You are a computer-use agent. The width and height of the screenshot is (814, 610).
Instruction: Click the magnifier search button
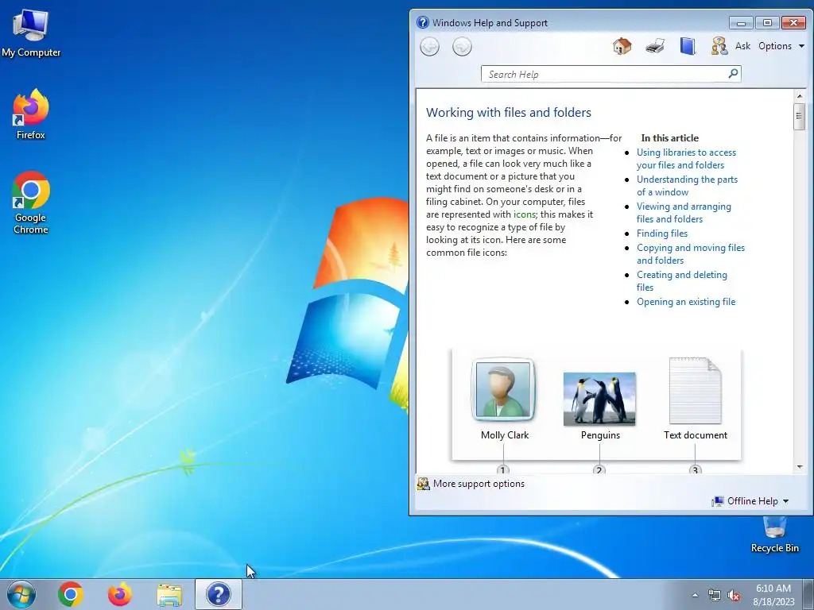tap(733, 74)
